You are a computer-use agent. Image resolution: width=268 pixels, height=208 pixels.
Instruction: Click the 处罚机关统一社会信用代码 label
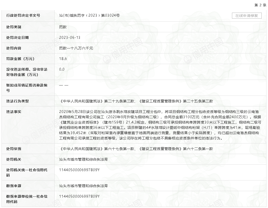coord(27,173)
